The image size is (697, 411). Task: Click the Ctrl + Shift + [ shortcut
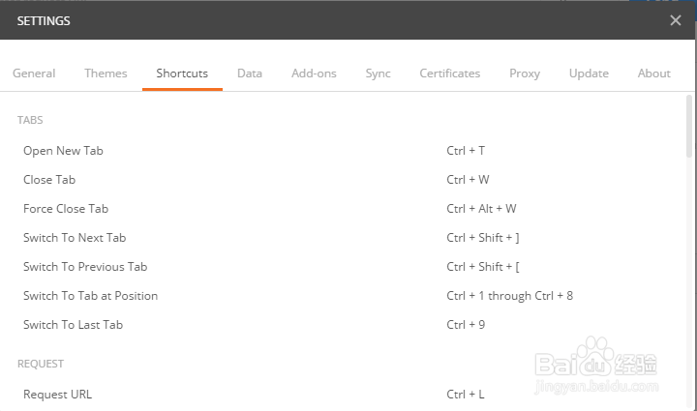click(483, 267)
